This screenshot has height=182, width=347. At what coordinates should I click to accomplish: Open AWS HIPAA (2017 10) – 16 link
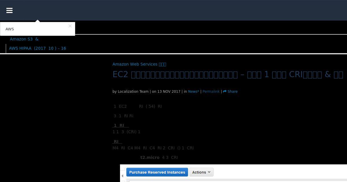[38, 48]
